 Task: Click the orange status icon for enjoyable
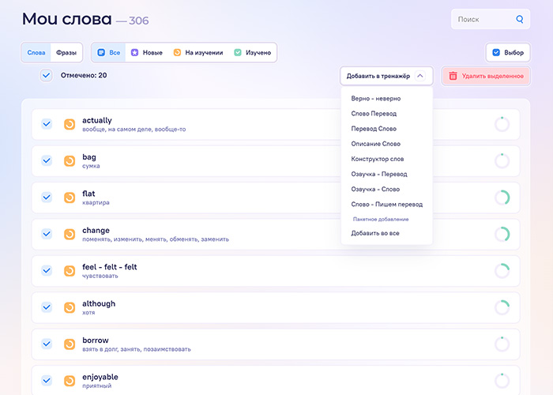70,381
